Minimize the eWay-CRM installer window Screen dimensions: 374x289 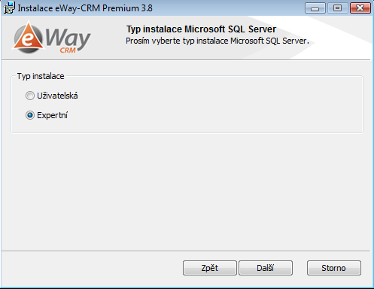315,8
